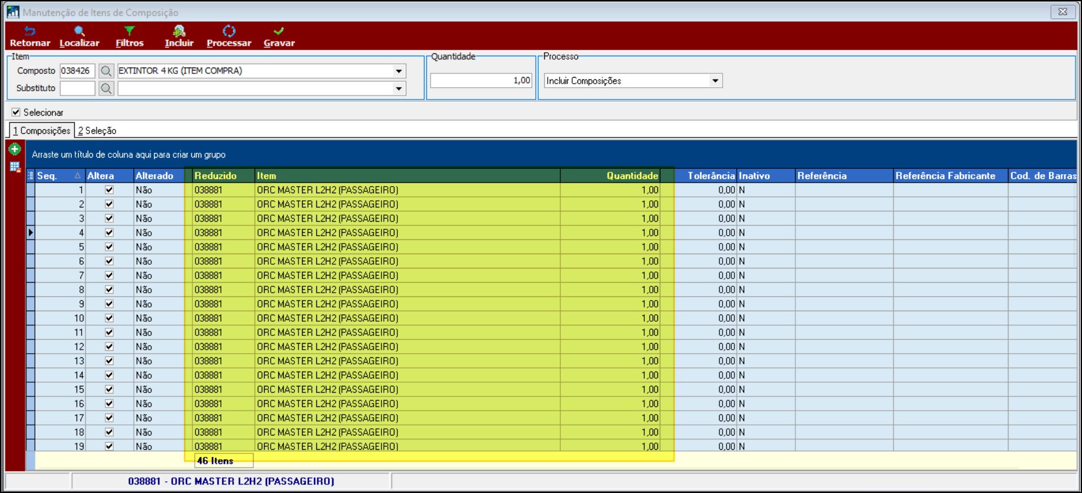The height and width of the screenshot is (493, 1082).
Task: Run the Processar action
Action: click(229, 37)
